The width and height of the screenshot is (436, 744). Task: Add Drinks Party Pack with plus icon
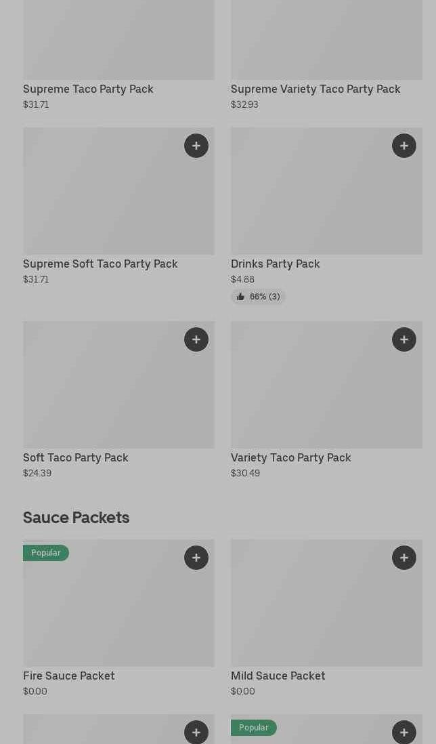404,146
